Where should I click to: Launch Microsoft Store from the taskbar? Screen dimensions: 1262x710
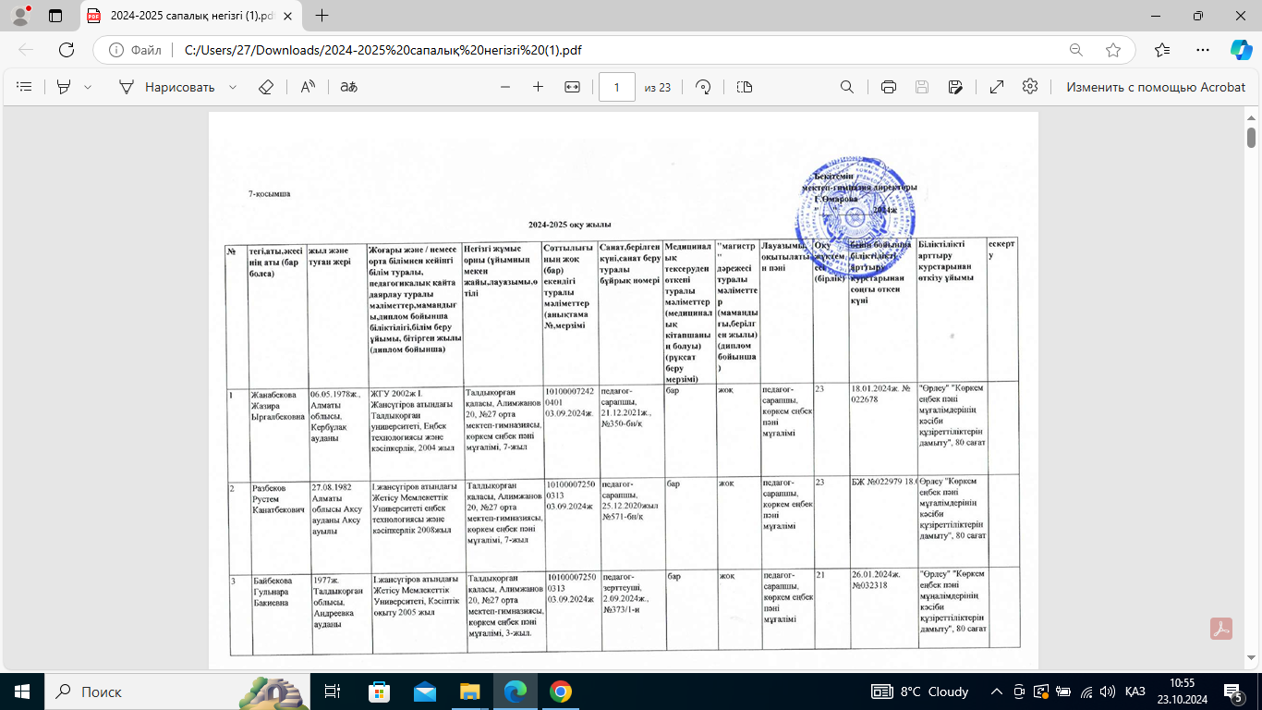[380, 692]
